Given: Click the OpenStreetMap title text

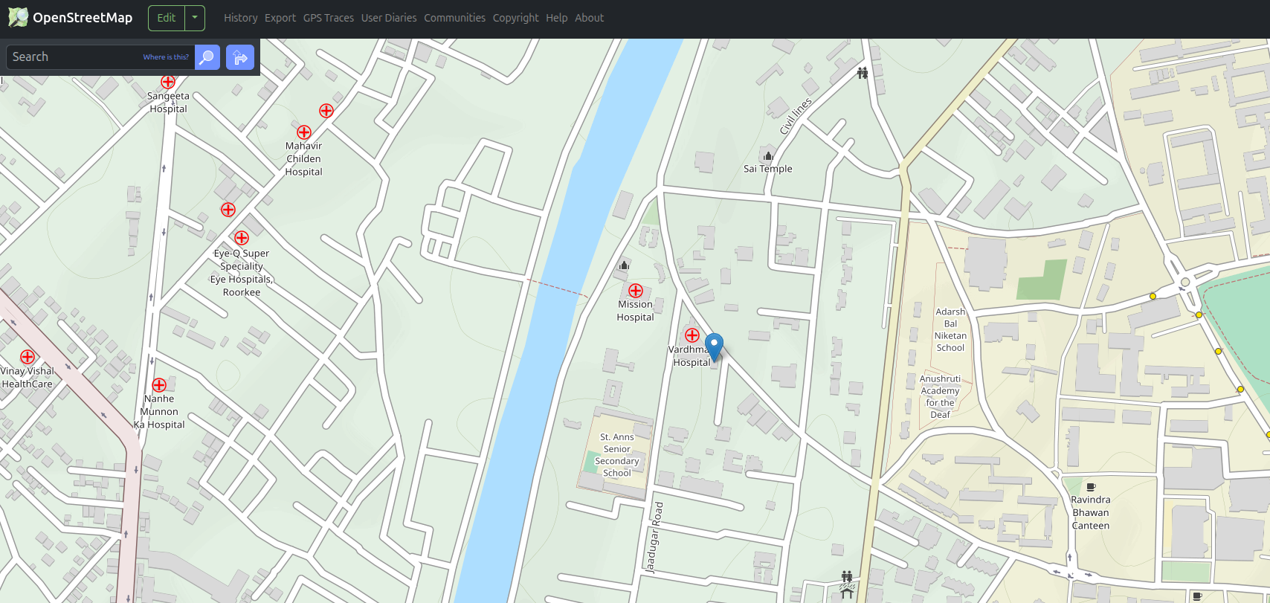Looking at the screenshot, I should click(83, 18).
